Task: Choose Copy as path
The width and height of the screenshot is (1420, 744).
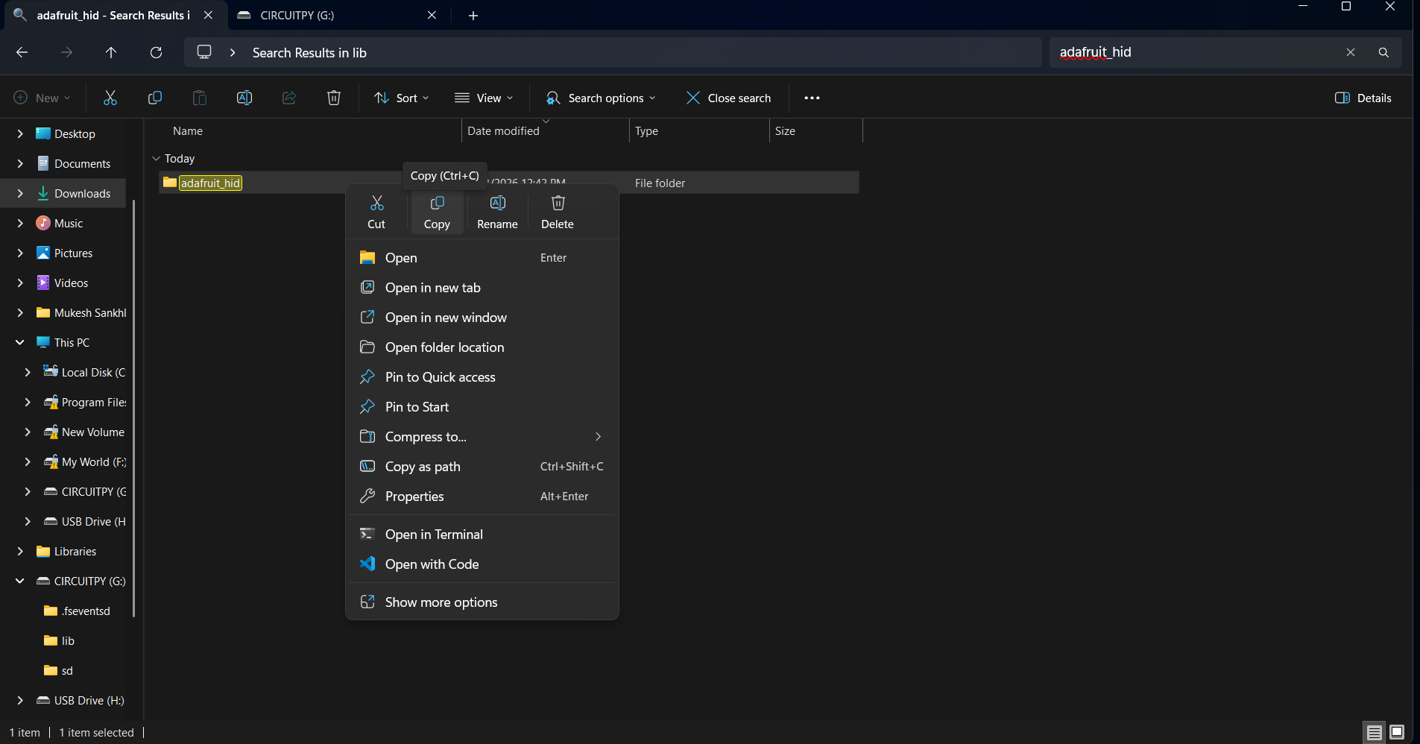Action: point(482,466)
